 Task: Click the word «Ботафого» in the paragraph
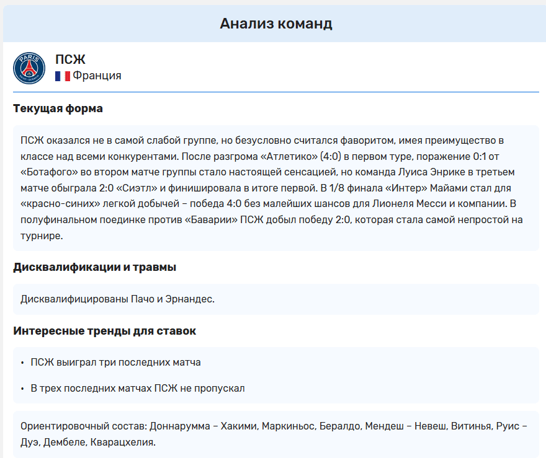[x=49, y=172]
